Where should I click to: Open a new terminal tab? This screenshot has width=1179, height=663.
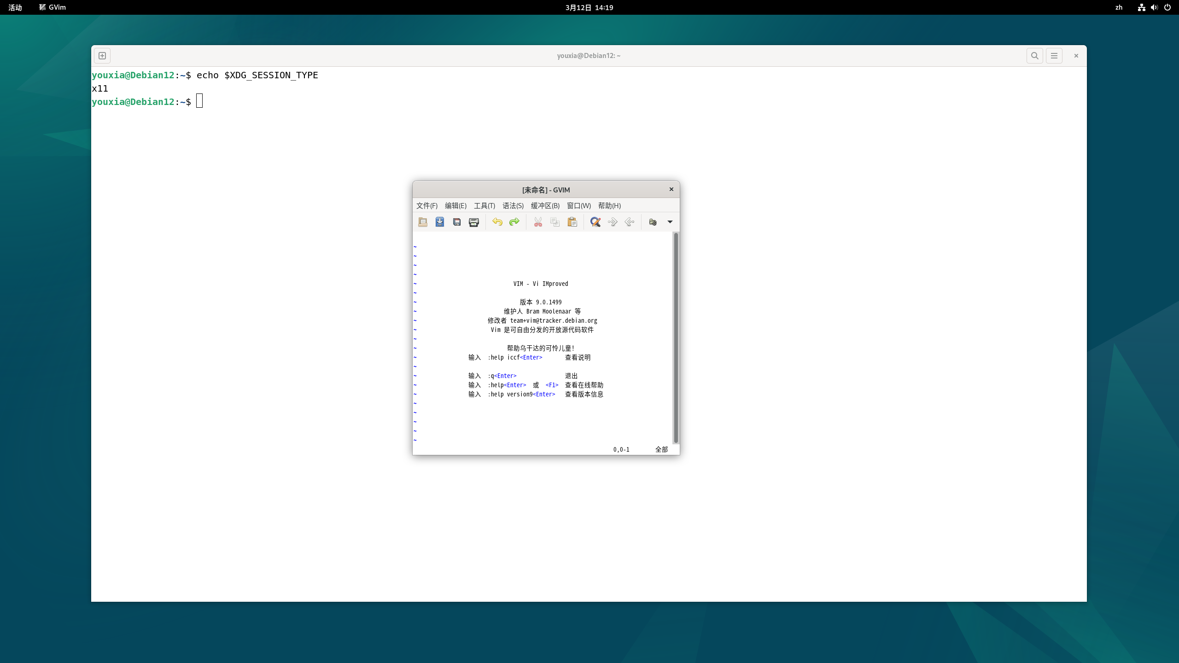102,55
